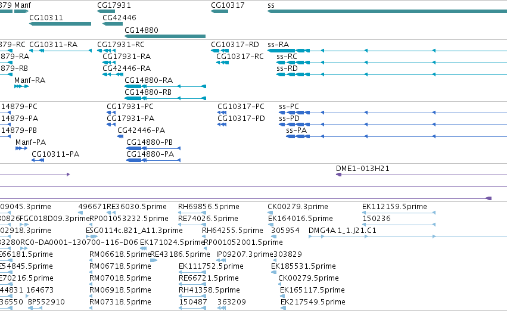This screenshot has width=507, height=311.
Task: Click the DME1-013H21 clone label
Action: 363,169
